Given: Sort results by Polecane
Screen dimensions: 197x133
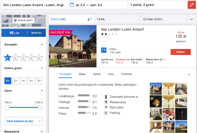Looking at the screenshot, I should click(72, 19).
